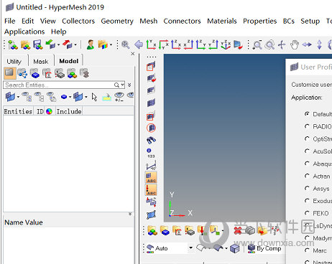Toggle the show/hide eye +/- icon
Image resolution: width=332 pixels, height=264 pixels.
(119, 97)
